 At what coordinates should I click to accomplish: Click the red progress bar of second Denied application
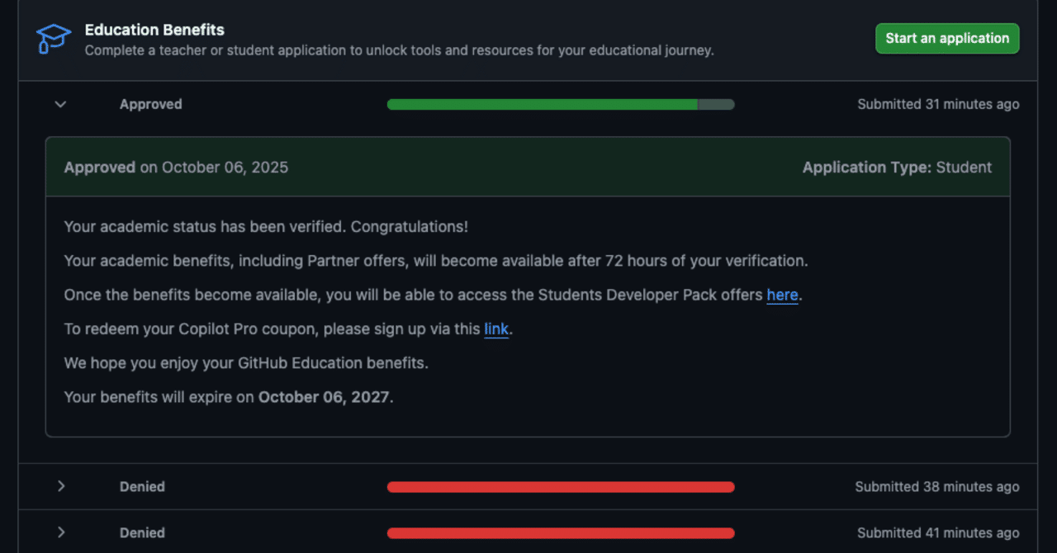click(560, 532)
